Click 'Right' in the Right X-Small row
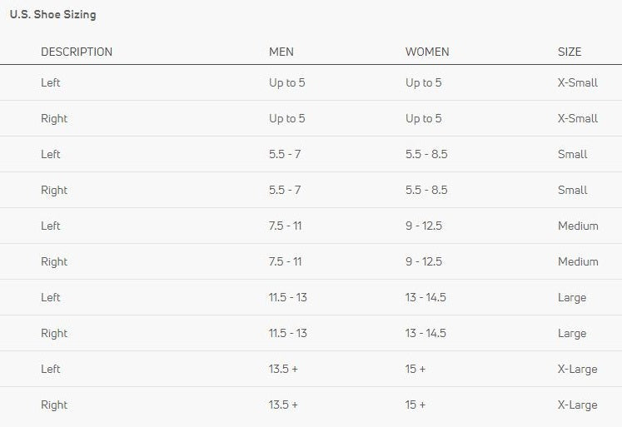 coord(54,118)
